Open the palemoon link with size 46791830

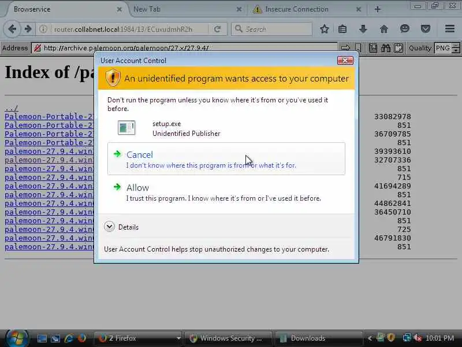point(49,238)
